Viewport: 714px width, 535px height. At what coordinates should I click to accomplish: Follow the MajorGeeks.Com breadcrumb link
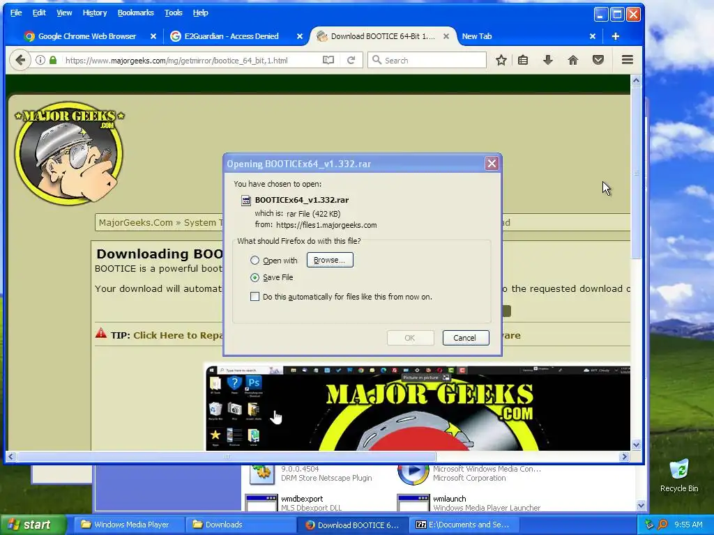click(x=136, y=223)
